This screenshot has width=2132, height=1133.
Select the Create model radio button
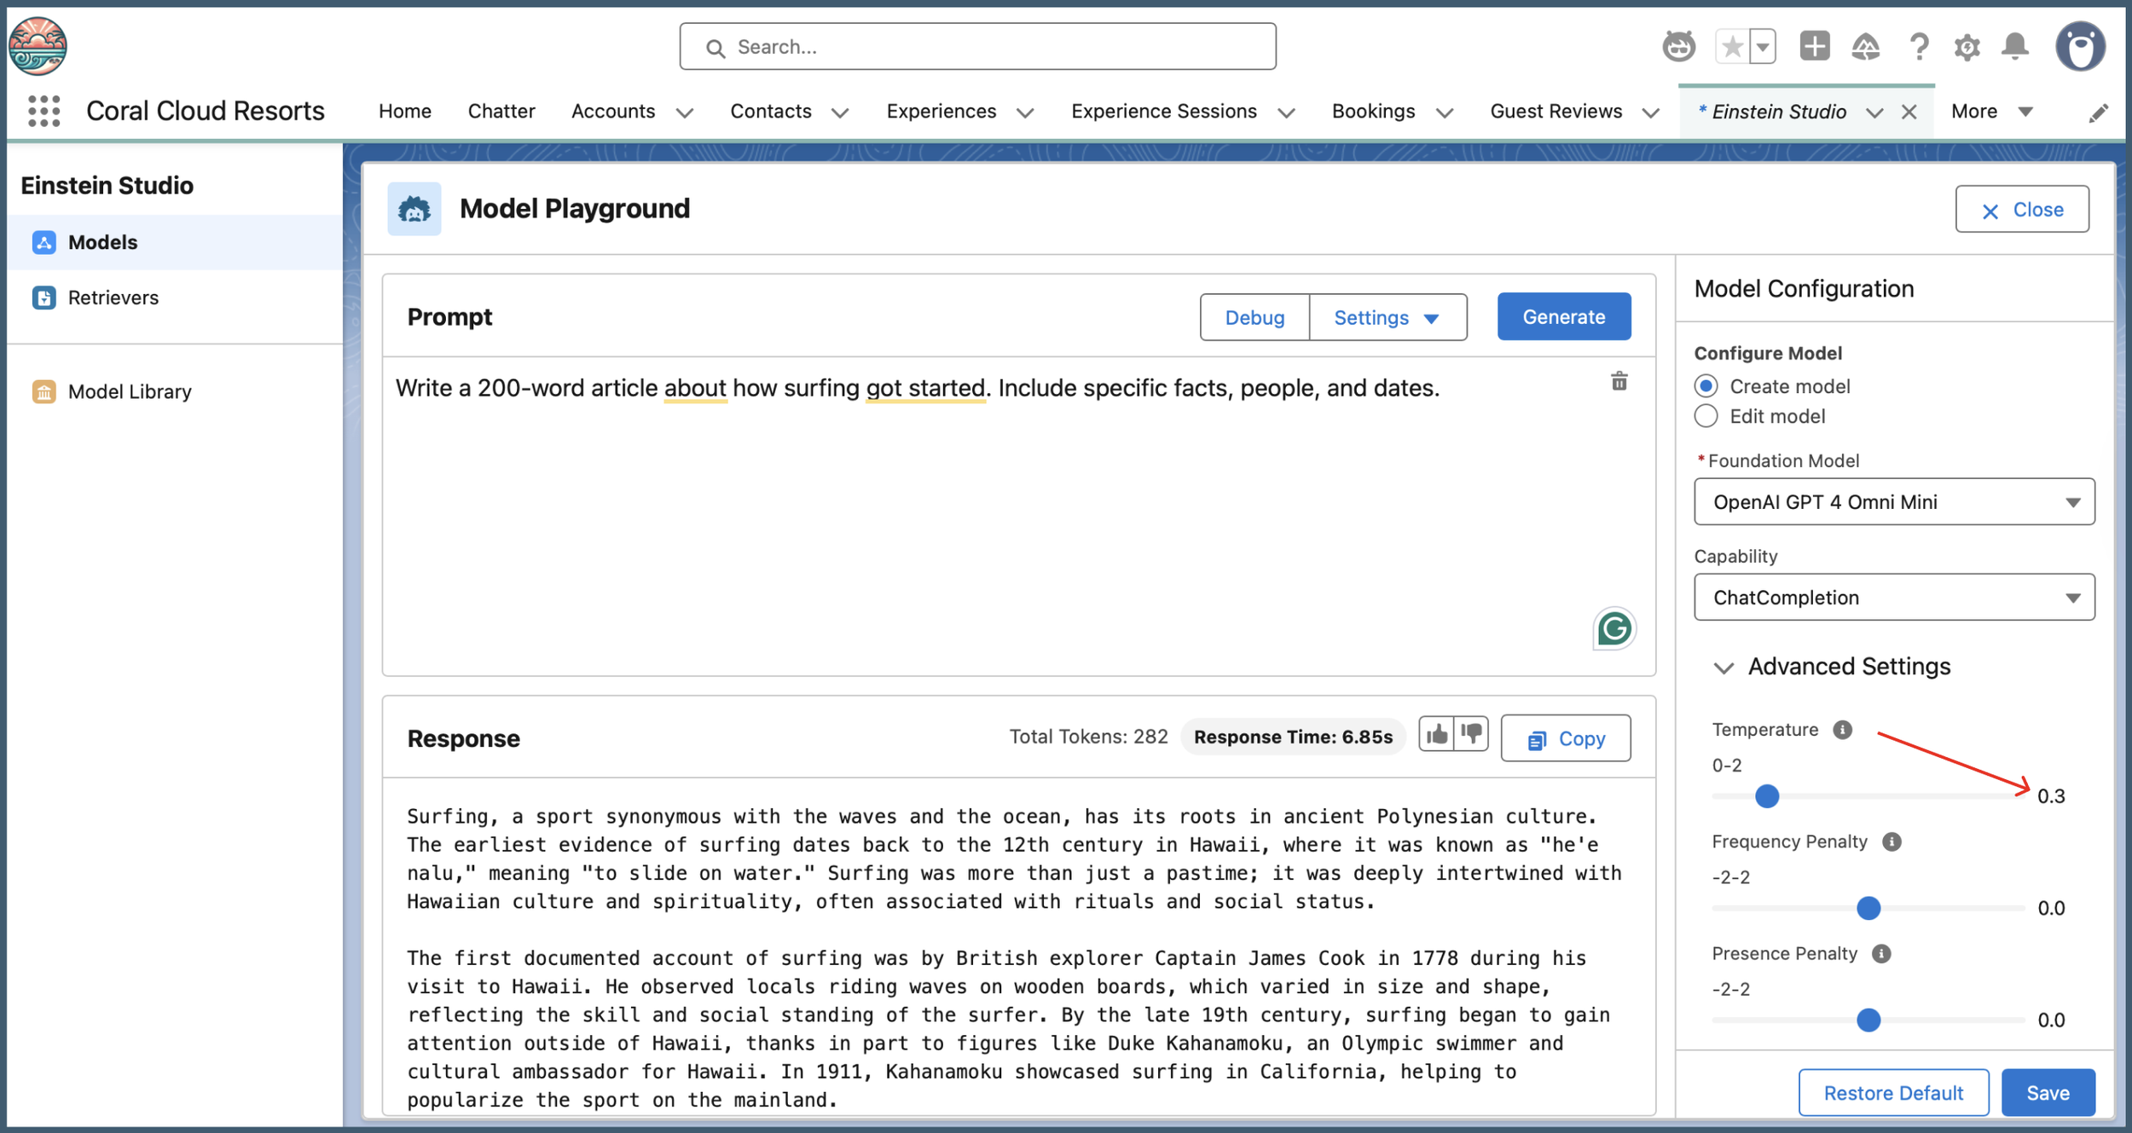(1706, 386)
